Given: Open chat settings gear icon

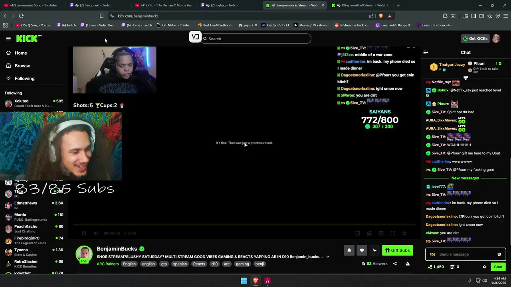Looking at the screenshot, I should pyautogui.click(x=484, y=267).
